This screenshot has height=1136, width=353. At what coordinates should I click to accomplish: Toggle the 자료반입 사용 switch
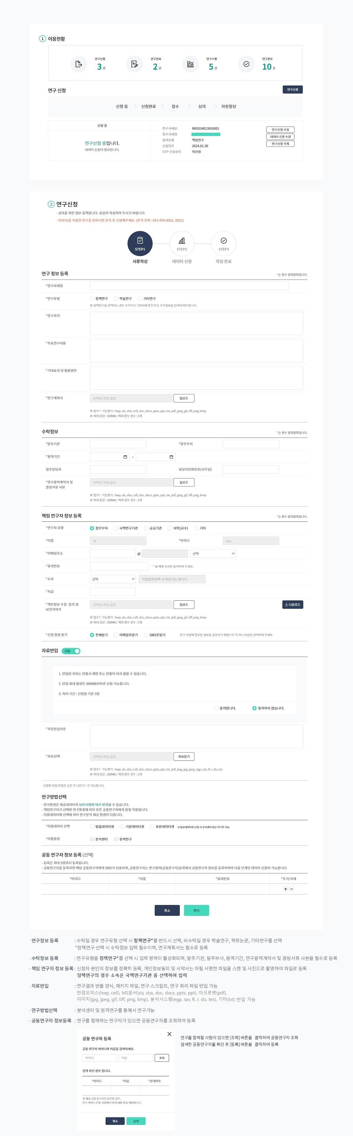[x=71, y=651]
